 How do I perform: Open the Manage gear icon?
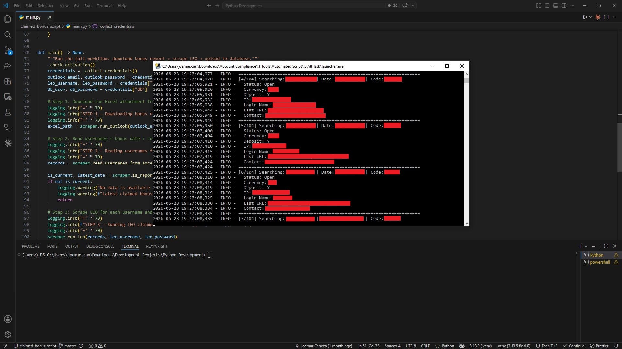tap(8, 334)
